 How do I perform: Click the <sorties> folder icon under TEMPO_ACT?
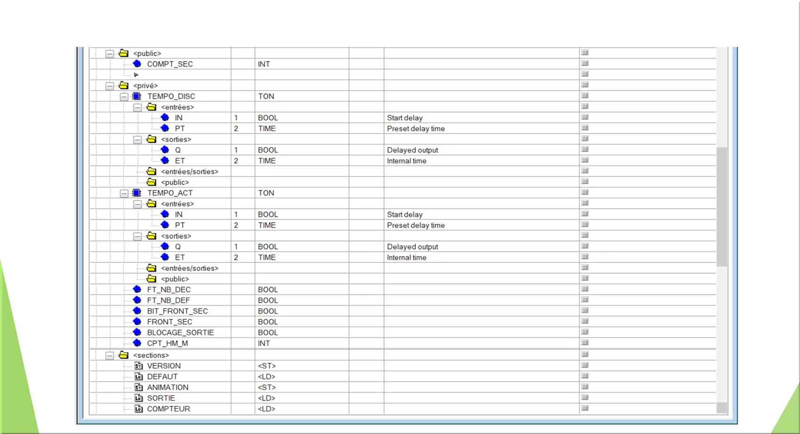click(151, 236)
